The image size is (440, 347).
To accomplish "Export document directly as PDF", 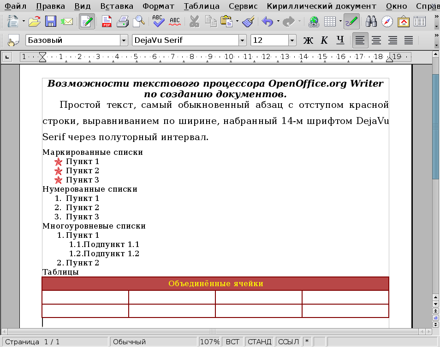I will 107,22.
